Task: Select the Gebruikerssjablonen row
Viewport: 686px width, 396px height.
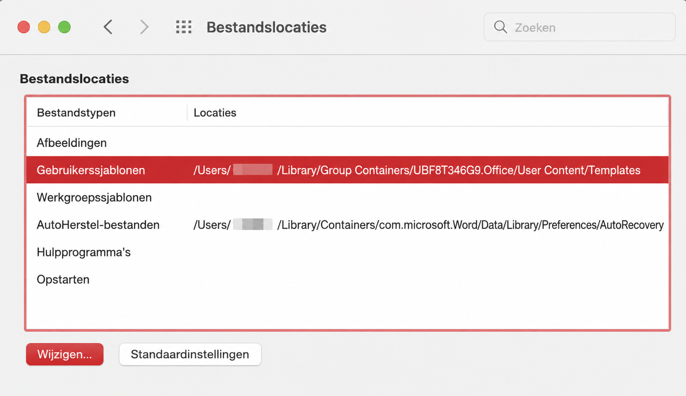Action: pyautogui.click(x=348, y=170)
